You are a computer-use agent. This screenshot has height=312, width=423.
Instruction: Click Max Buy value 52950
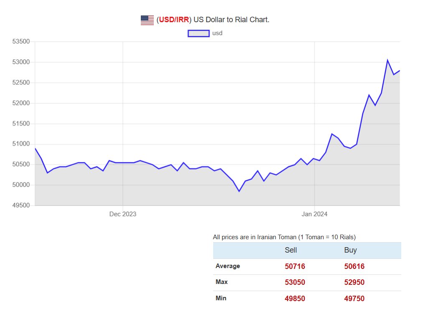point(354,282)
